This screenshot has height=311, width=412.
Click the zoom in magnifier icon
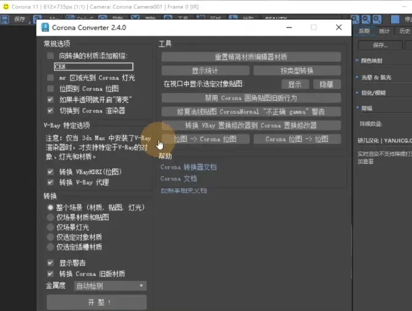[x=355, y=19]
